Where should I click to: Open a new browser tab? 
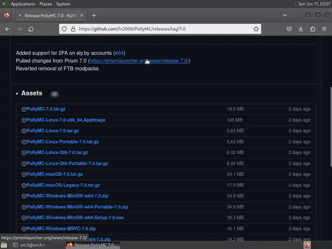point(94,16)
